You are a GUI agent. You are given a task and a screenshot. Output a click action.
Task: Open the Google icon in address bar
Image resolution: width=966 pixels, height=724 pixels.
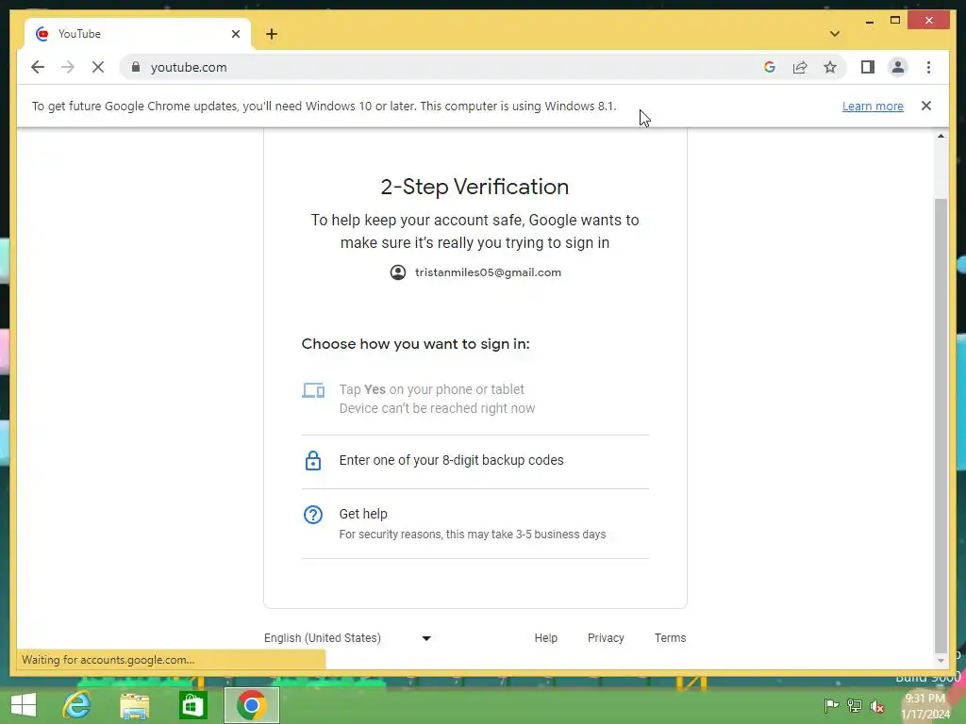tap(770, 67)
